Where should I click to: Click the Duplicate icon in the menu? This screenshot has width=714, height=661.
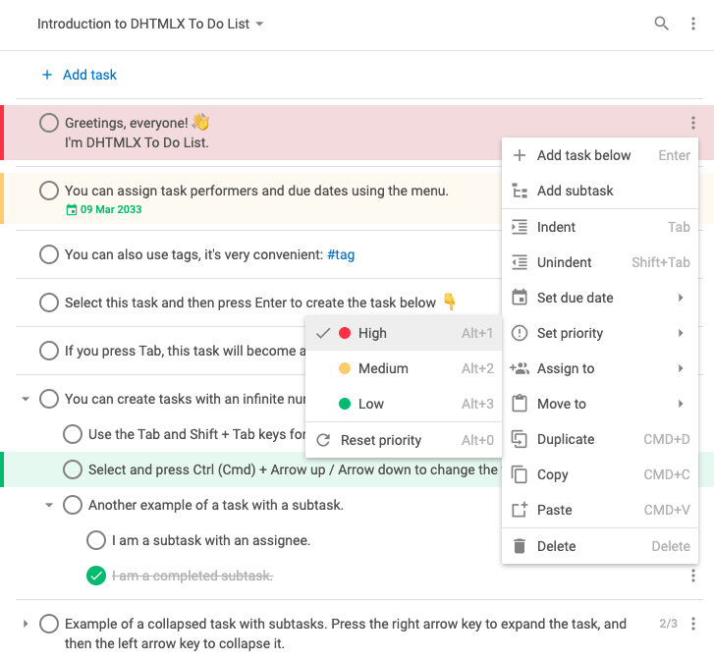[520, 439]
